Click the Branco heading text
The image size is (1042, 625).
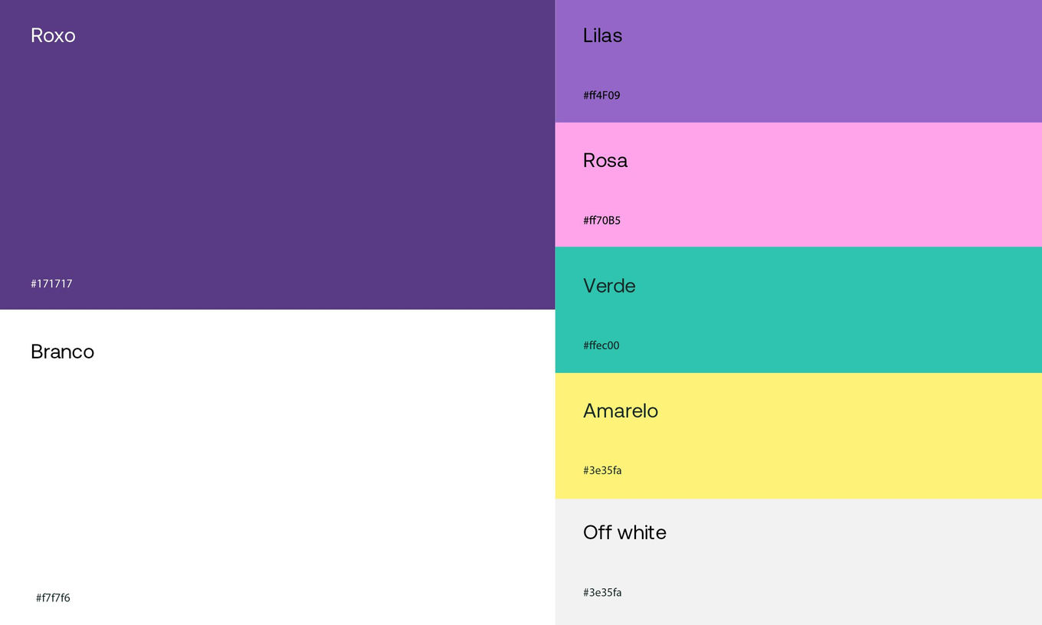pyautogui.click(x=62, y=352)
